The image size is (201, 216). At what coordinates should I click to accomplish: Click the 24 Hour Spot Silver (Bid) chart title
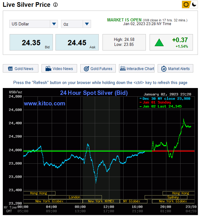click(94, 93)
